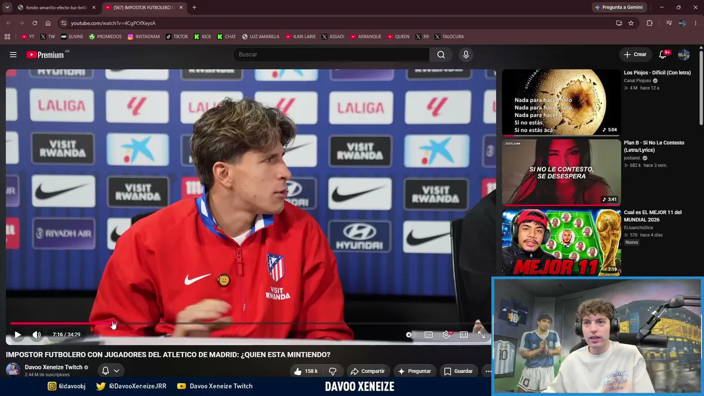The image size is (704, 396).
Task: View site information icon in address bar
Action: [64, 23]
